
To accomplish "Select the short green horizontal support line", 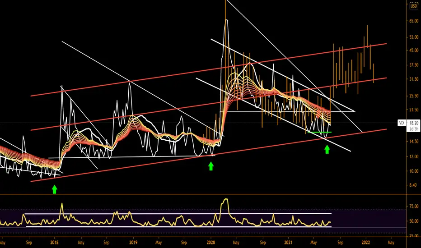I will click(x=319, y=132).
